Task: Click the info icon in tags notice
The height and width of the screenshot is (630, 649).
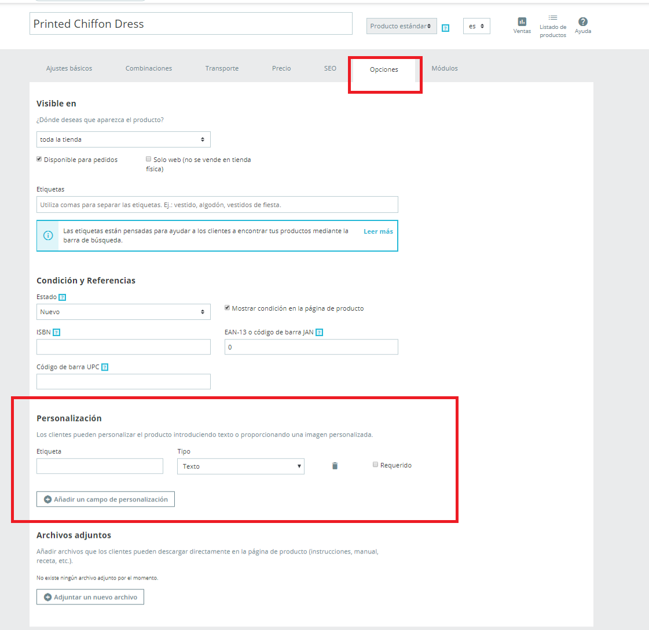Action: [48, 236]
